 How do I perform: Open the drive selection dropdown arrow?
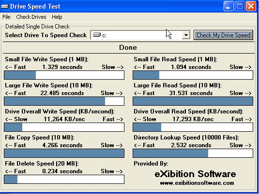tap(186, 35)
